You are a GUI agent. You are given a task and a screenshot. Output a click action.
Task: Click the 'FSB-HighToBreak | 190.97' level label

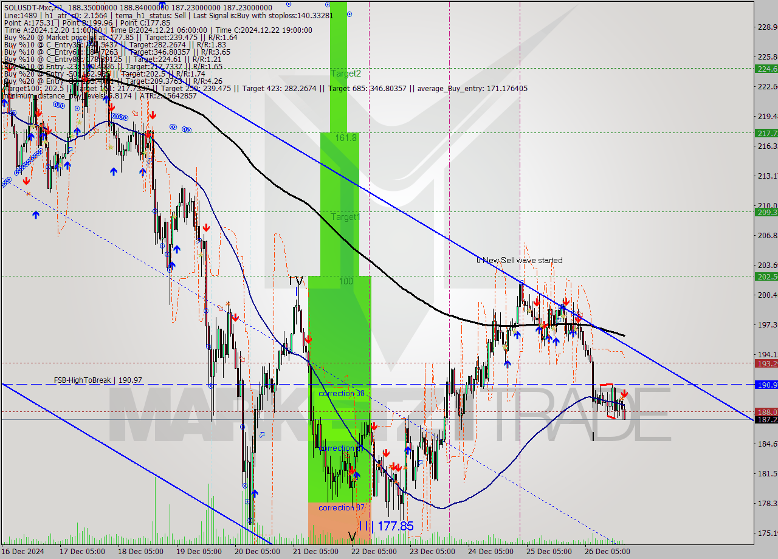click(98, 380)
